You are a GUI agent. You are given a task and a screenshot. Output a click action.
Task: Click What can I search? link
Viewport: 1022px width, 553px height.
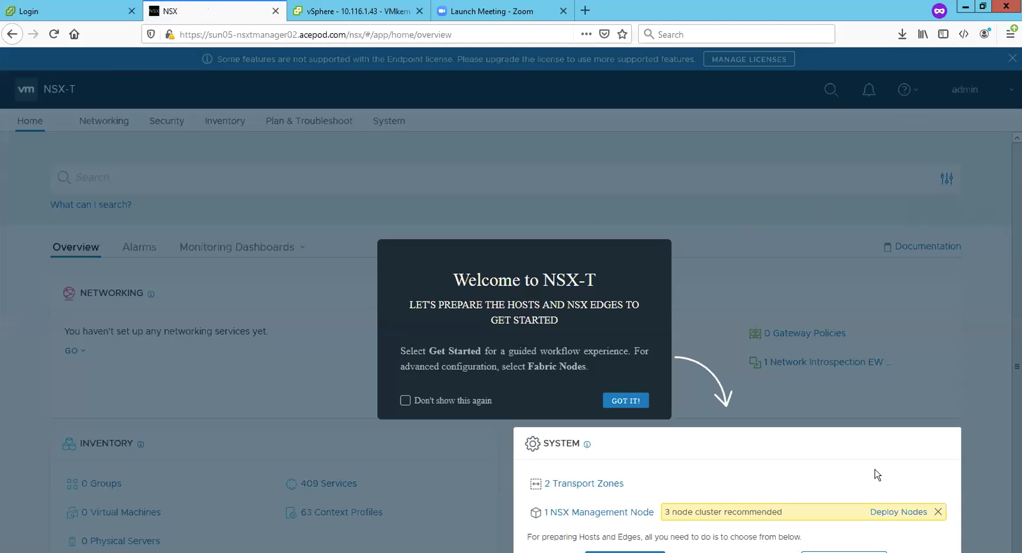tap(91, 204)
